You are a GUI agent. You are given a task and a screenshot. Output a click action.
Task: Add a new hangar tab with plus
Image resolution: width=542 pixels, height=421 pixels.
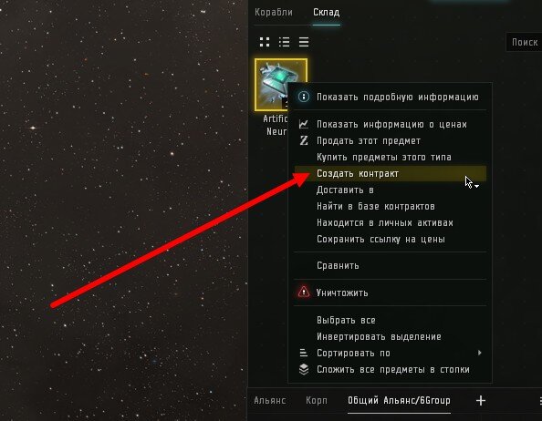[481, 401]
